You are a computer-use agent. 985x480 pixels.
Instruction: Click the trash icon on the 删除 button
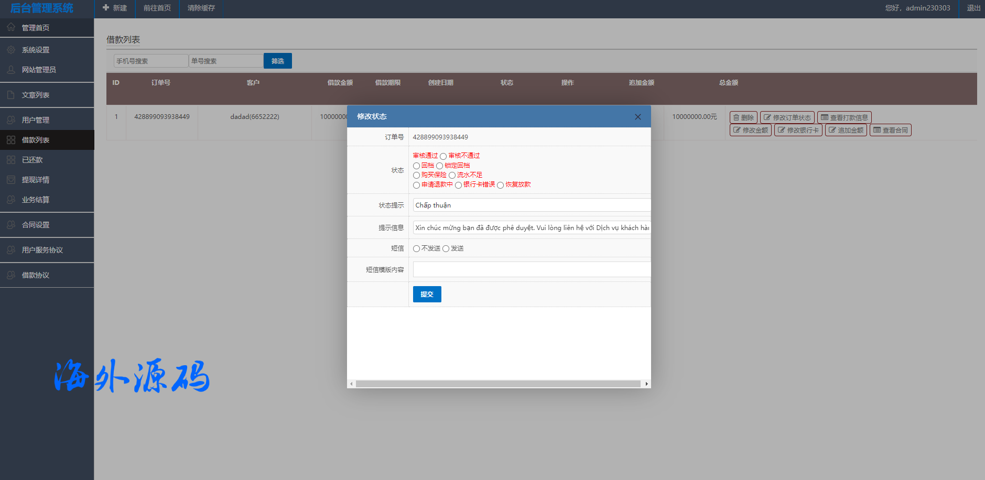[736, 117]
